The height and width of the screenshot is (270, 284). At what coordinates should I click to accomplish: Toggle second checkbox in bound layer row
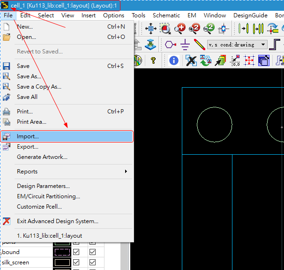click(92, 252)
